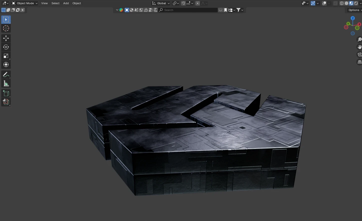
Task: Open the Select menu
Action: (56, 3)
